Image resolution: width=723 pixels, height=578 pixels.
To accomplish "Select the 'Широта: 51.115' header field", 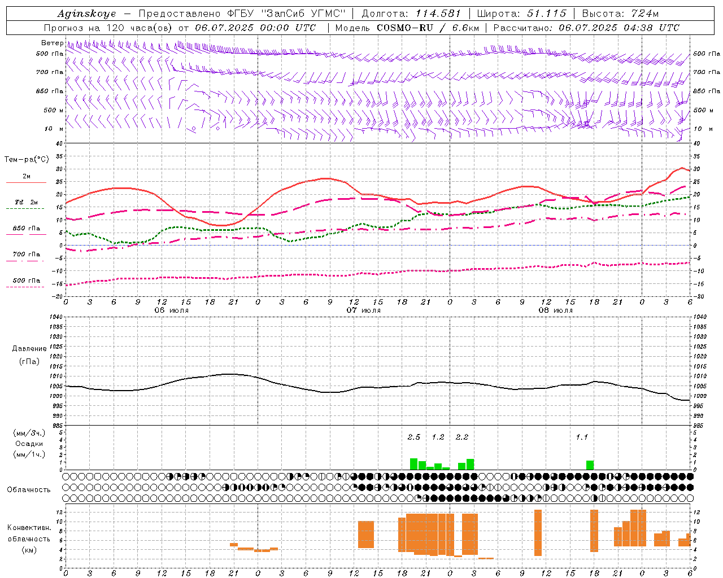I will (522, 14).
